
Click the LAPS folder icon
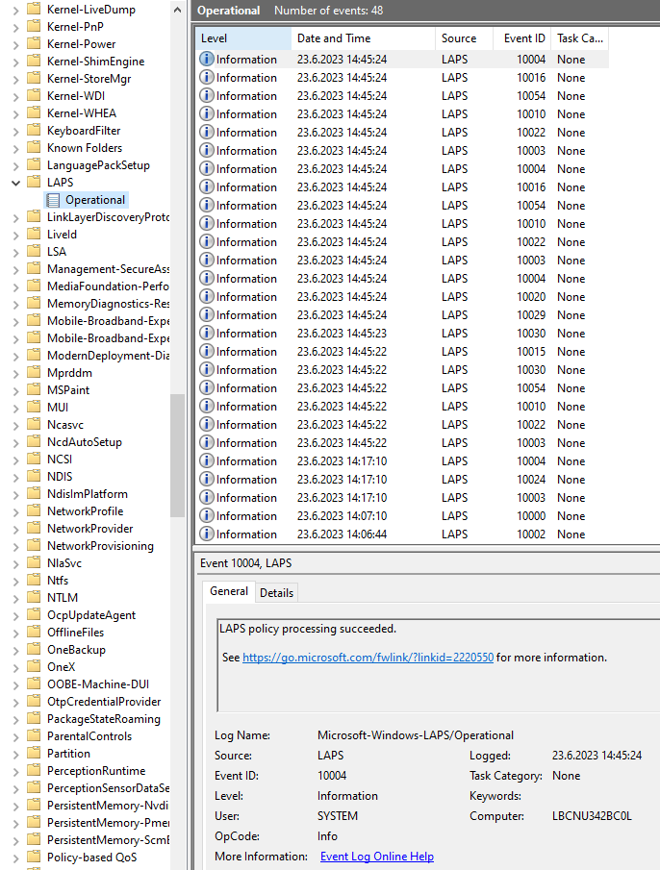coord(34,182)
